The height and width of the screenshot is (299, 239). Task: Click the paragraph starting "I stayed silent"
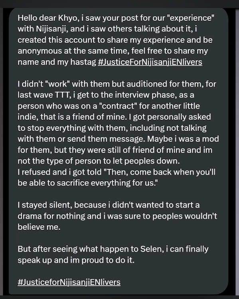click(117, 216)
